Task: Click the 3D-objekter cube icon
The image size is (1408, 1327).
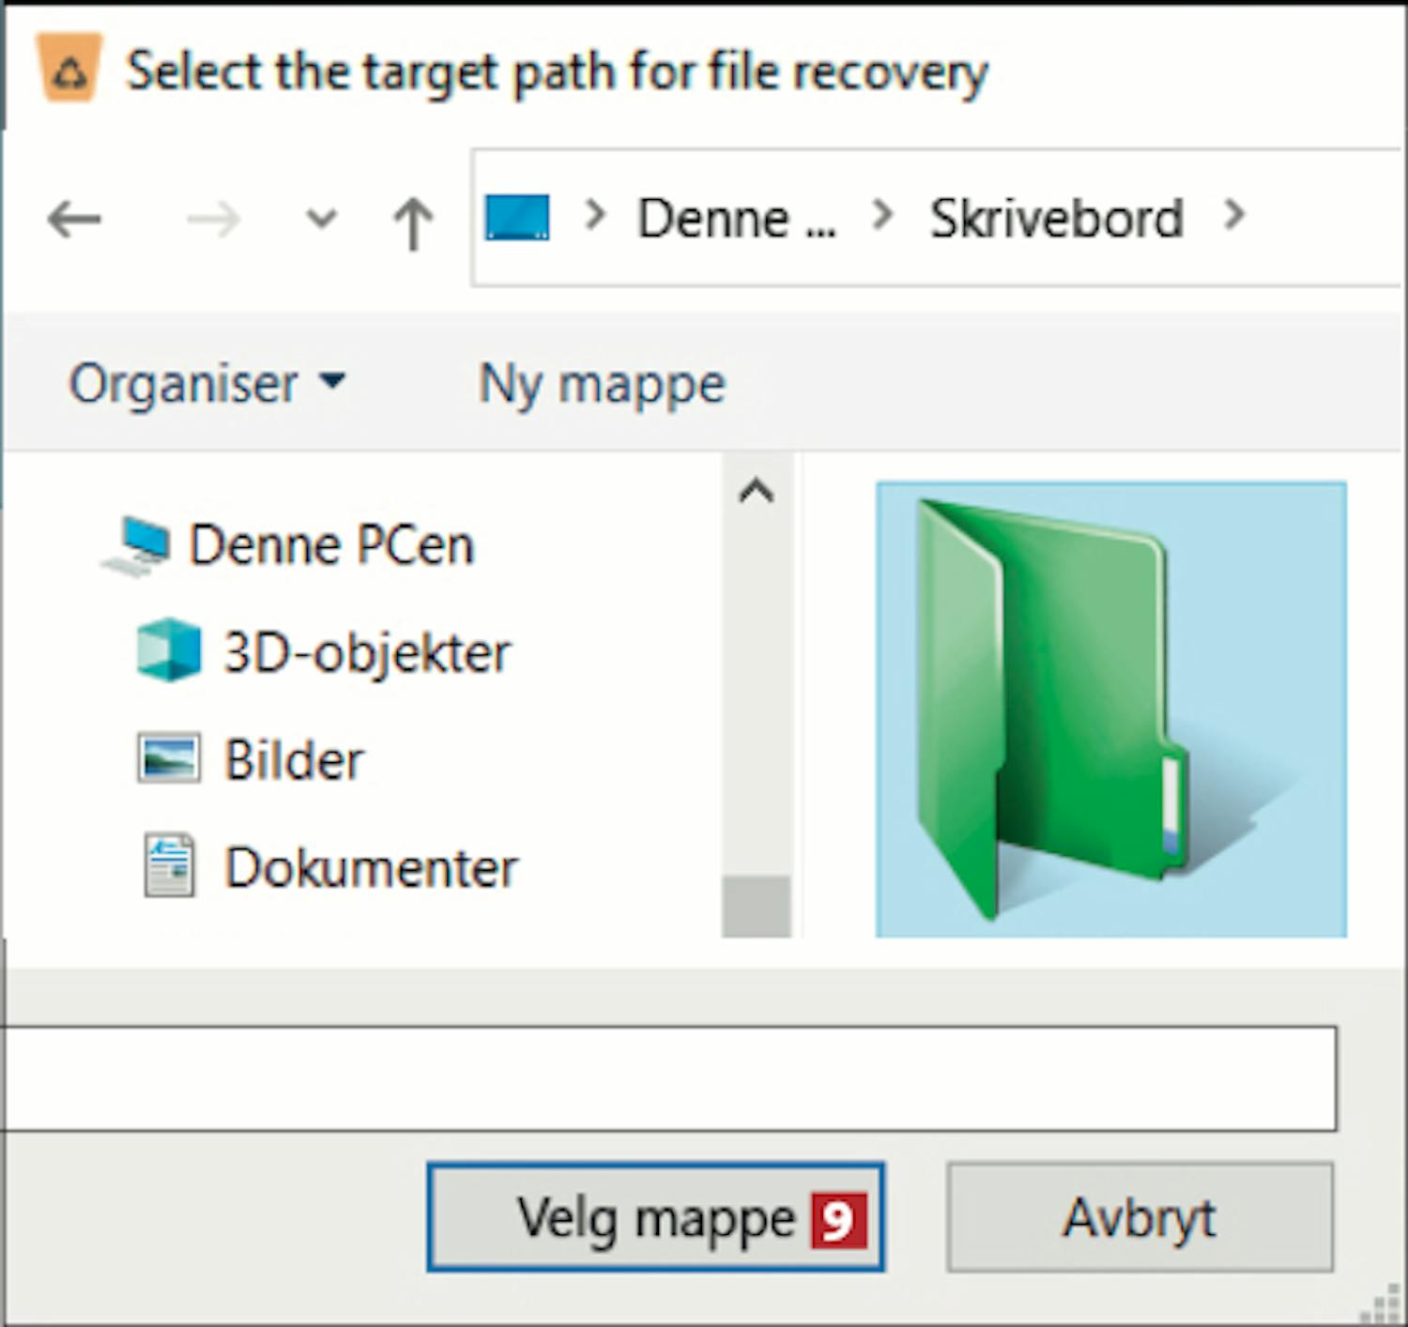Action: pyautogui.click(x=168, y=650)
